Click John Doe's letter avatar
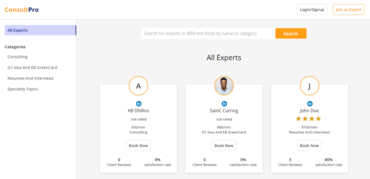Image resolution: width=370 pixels, height=179 pixels. pos(310,86)
